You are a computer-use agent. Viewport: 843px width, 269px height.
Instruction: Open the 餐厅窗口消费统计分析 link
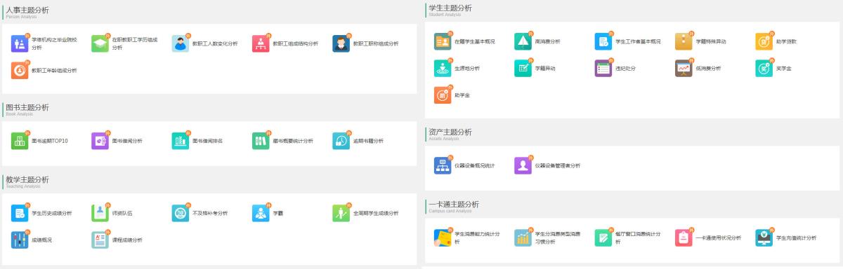pos(638,237)
